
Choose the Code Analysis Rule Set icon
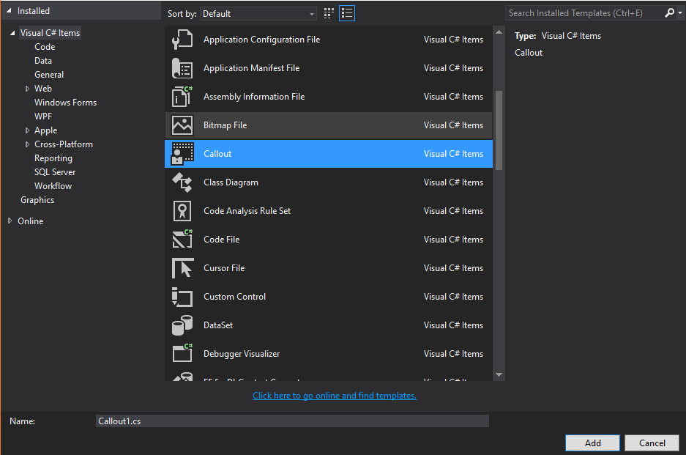coord(182,211)
